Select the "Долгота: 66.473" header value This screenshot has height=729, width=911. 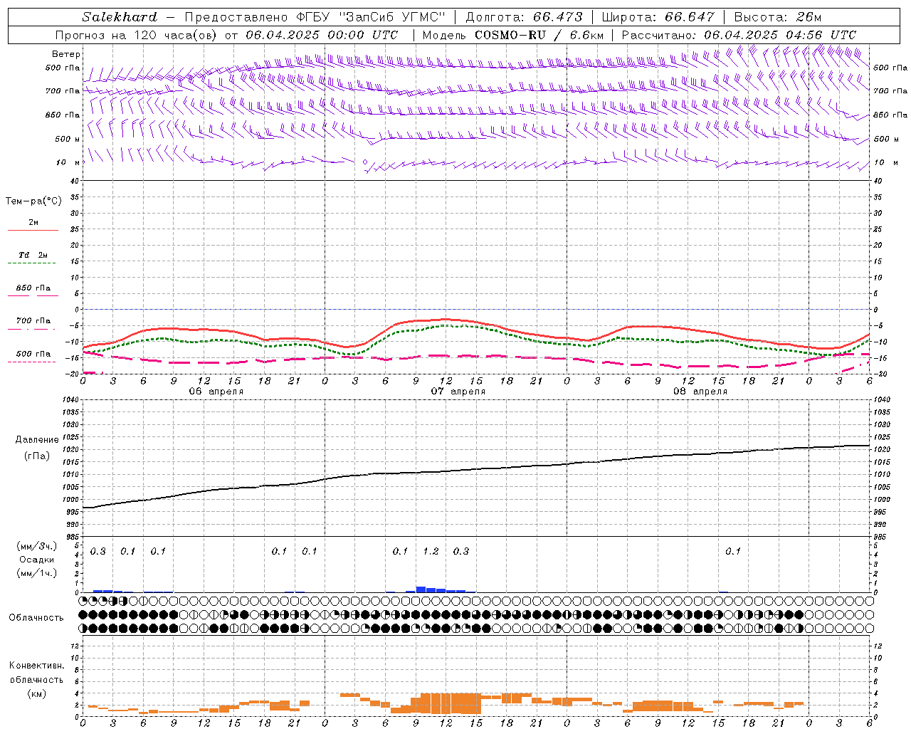click(524, 17)
